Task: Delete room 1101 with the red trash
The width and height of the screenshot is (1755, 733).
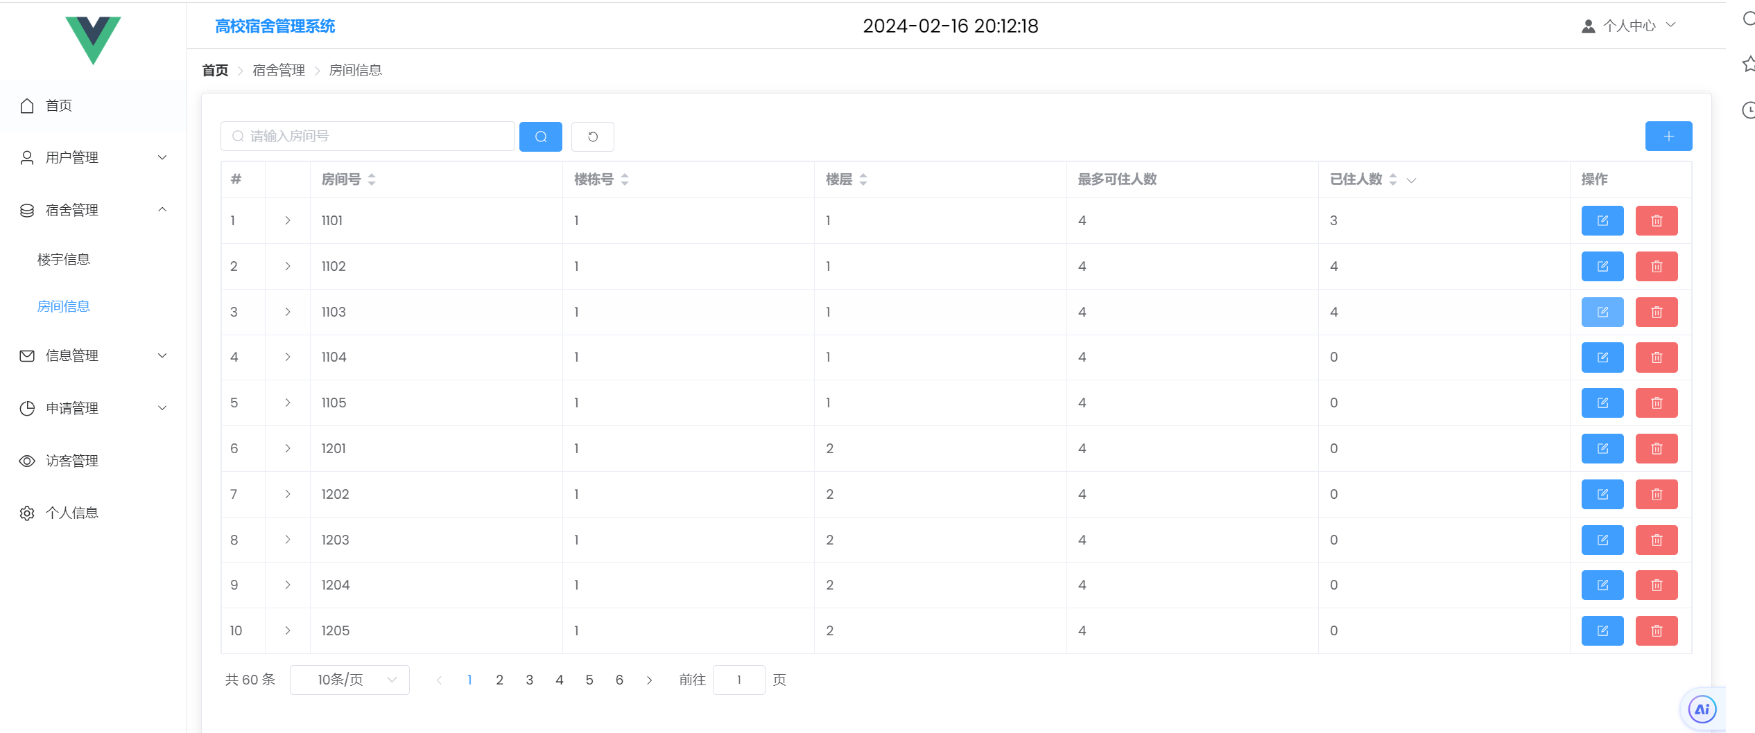Action: tap(1656, 220)
